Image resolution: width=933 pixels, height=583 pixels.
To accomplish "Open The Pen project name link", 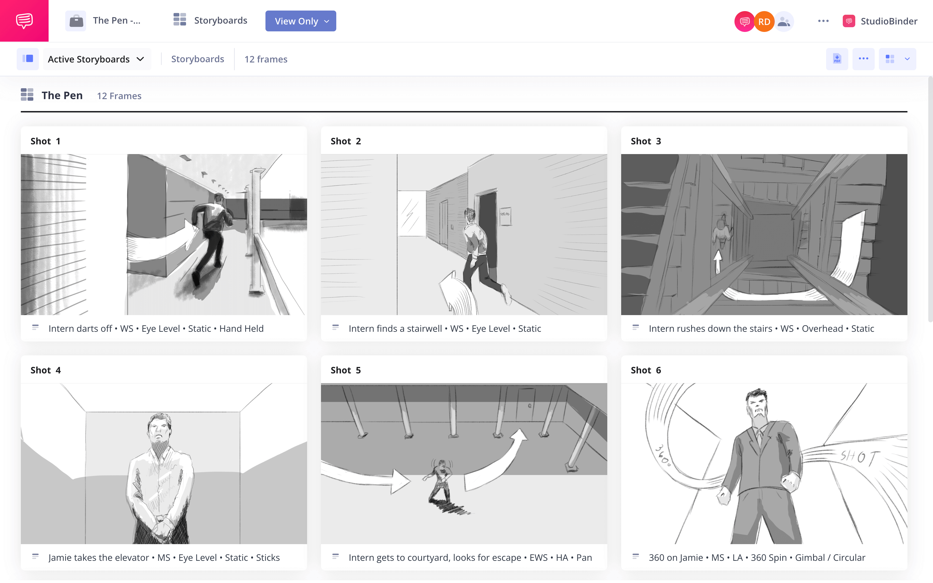I will [116, 21].
